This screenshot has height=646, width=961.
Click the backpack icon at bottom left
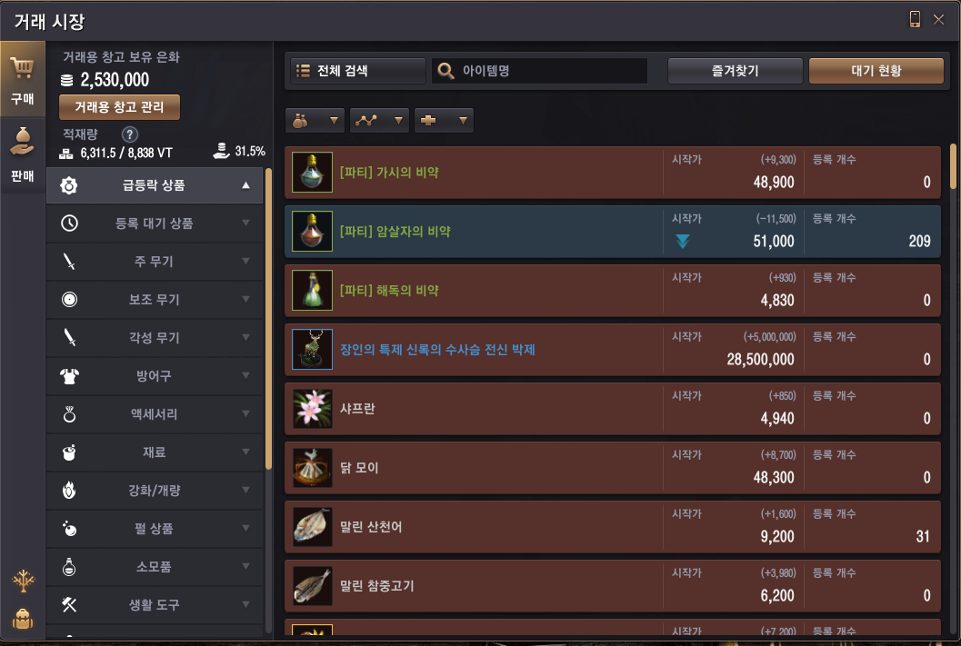[23, 619]
